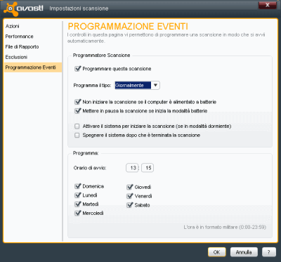Click the start minutes field showing 15
Viewport: 281px width, 262px height.
[x=148, y=168]
